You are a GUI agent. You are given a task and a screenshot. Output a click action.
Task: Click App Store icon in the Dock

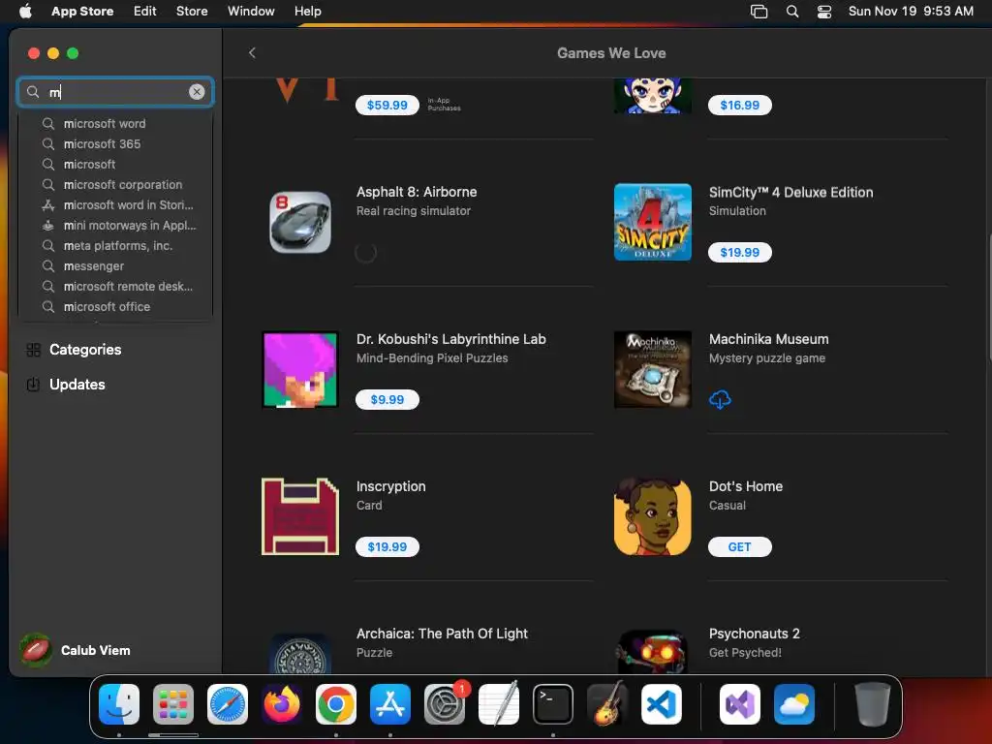390,704
